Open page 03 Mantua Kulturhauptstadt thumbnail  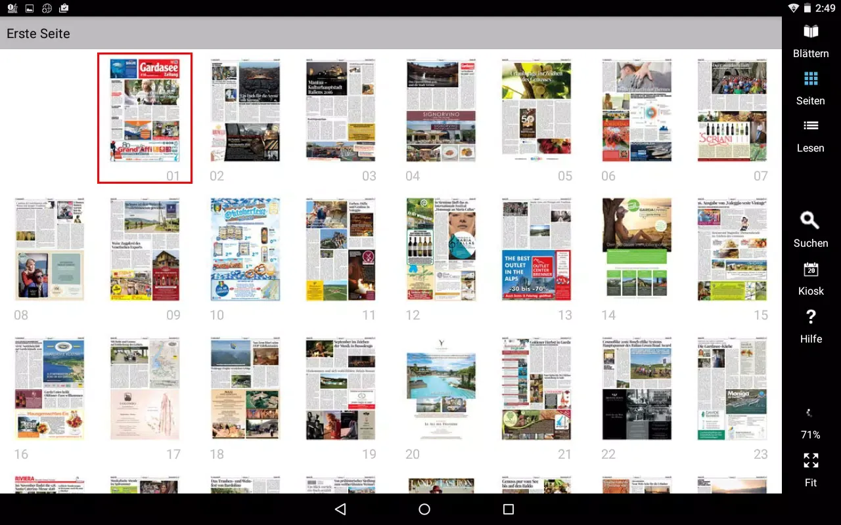[341, 111]
